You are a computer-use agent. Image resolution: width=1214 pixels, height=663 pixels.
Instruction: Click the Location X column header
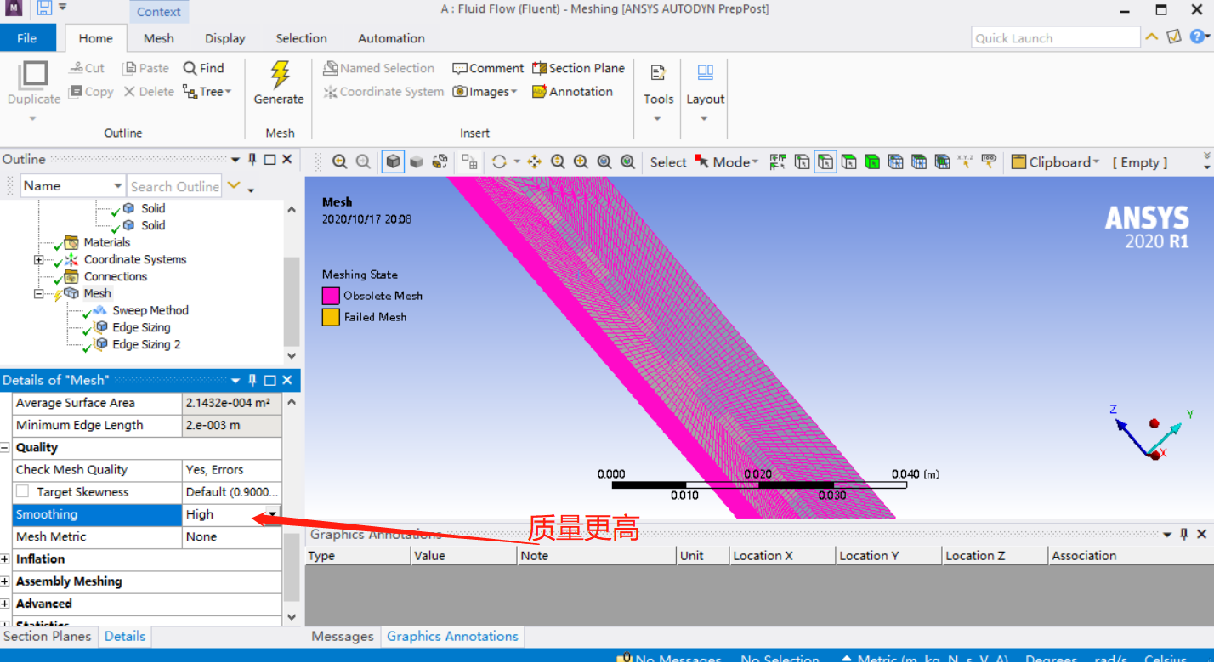(x=782, y=556)
